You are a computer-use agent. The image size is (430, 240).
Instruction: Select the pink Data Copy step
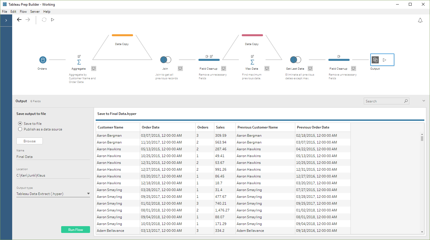252,35
